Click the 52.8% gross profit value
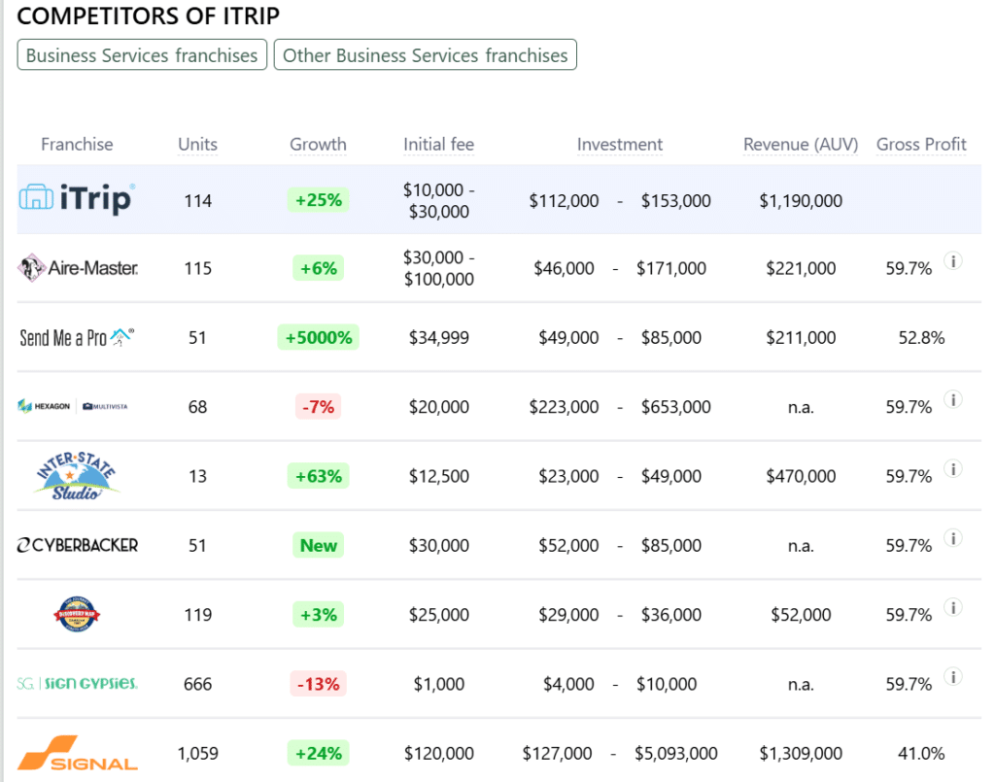 tap(921, 337)
